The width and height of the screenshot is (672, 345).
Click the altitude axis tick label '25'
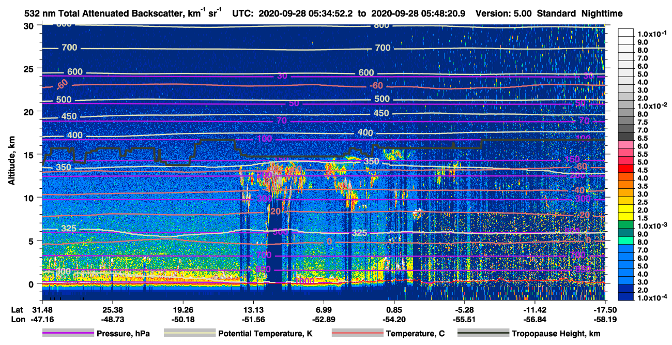(x=29, y=69)
